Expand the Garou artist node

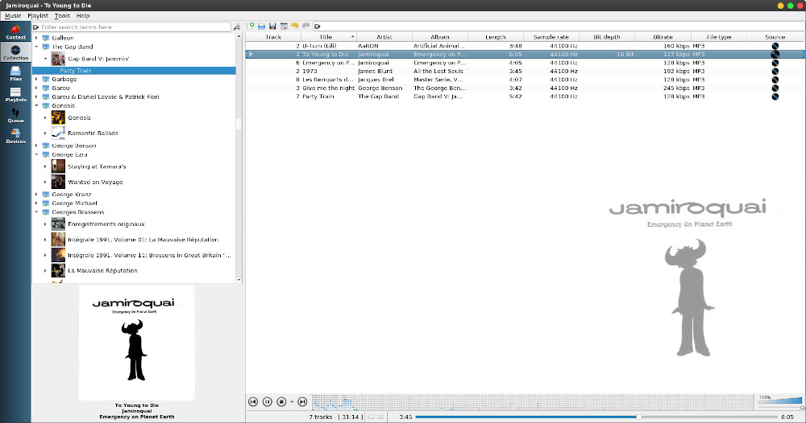click(x=36, y=88)
